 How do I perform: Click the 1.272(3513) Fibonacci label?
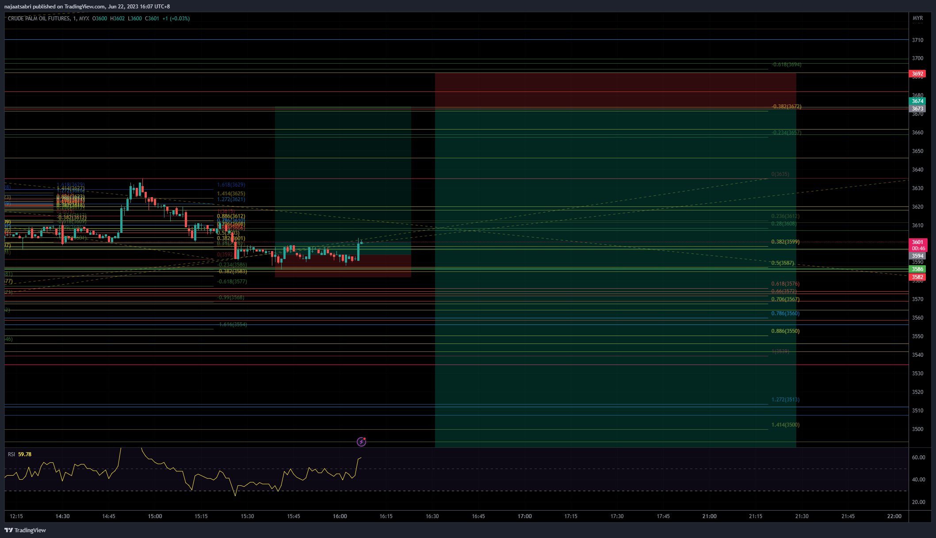click(785, 400)
